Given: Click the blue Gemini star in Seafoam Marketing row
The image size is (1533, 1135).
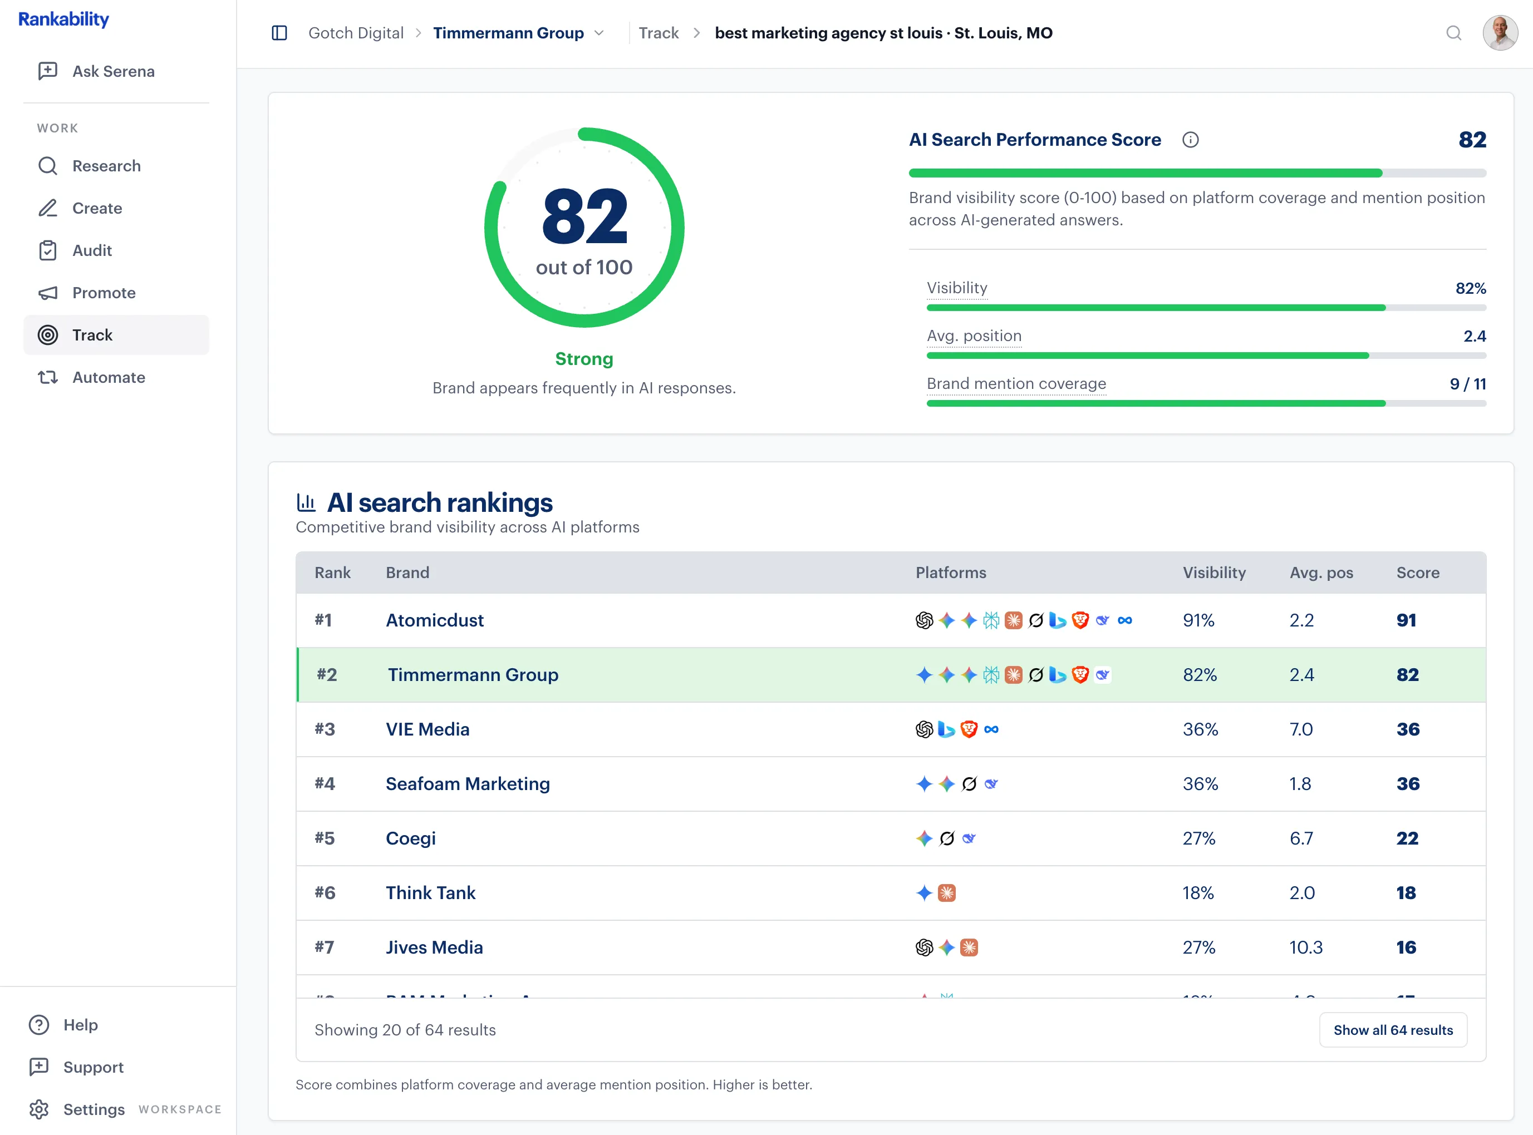Looking at the screenshot, I should pos(924,784).
